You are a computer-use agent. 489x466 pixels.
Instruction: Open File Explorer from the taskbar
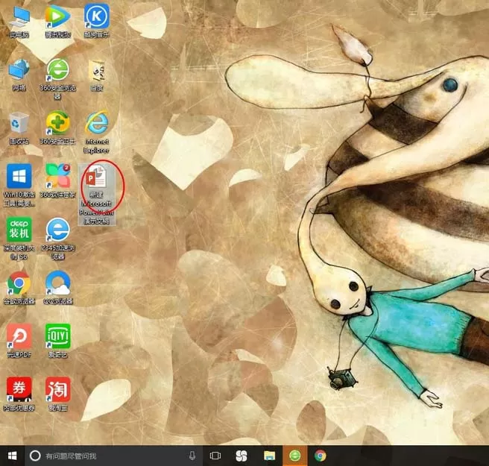coord(269,456)
